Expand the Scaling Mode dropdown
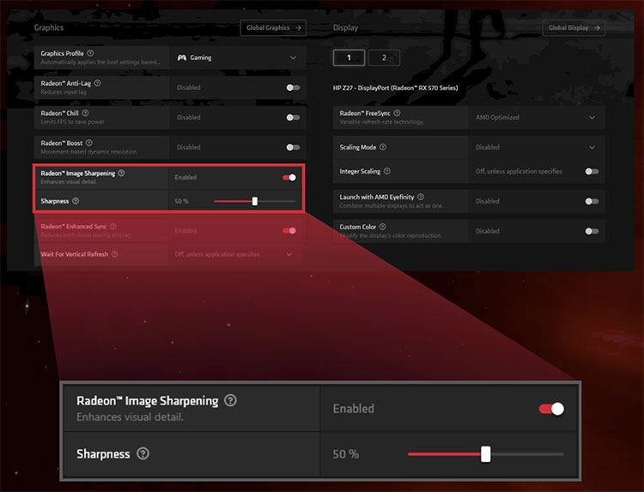The width and height of the screenshot is (644, 492). [x=537, y=147]
